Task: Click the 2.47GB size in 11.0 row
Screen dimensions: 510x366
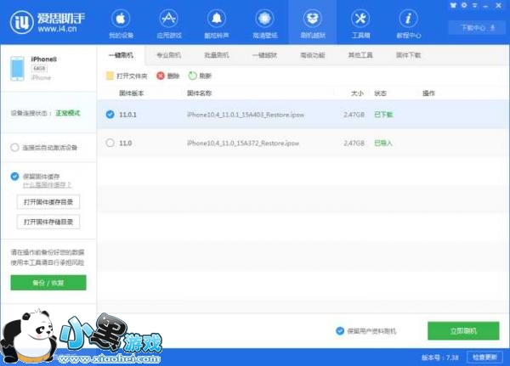Action: click(354, 143)
